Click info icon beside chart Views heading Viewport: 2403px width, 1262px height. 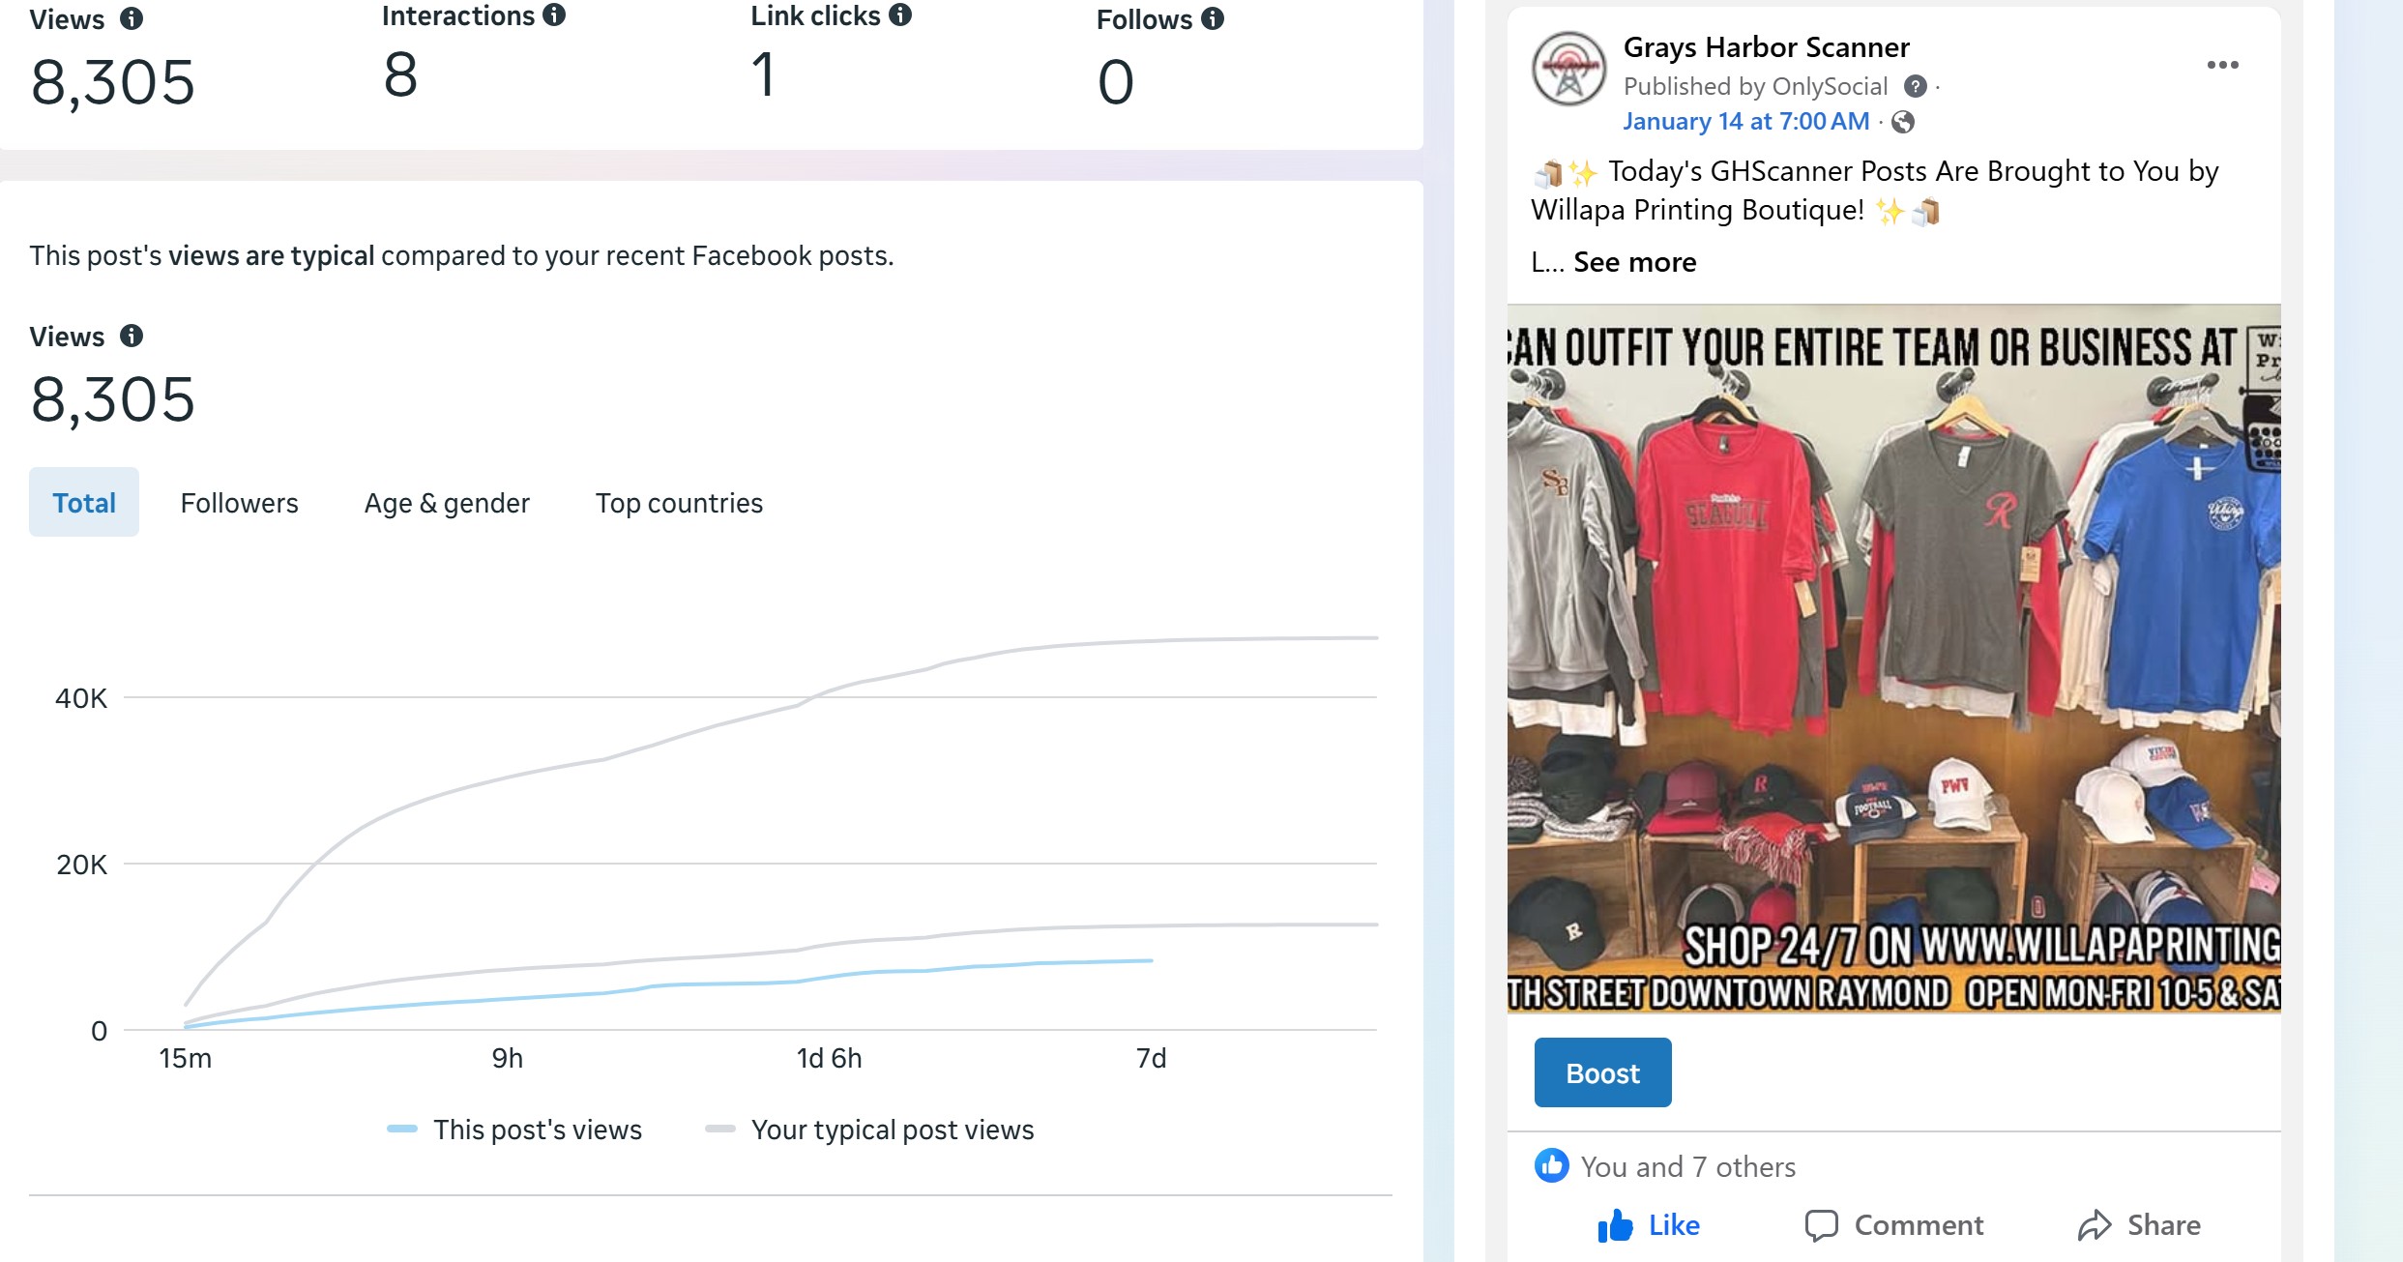pos(132,336)
